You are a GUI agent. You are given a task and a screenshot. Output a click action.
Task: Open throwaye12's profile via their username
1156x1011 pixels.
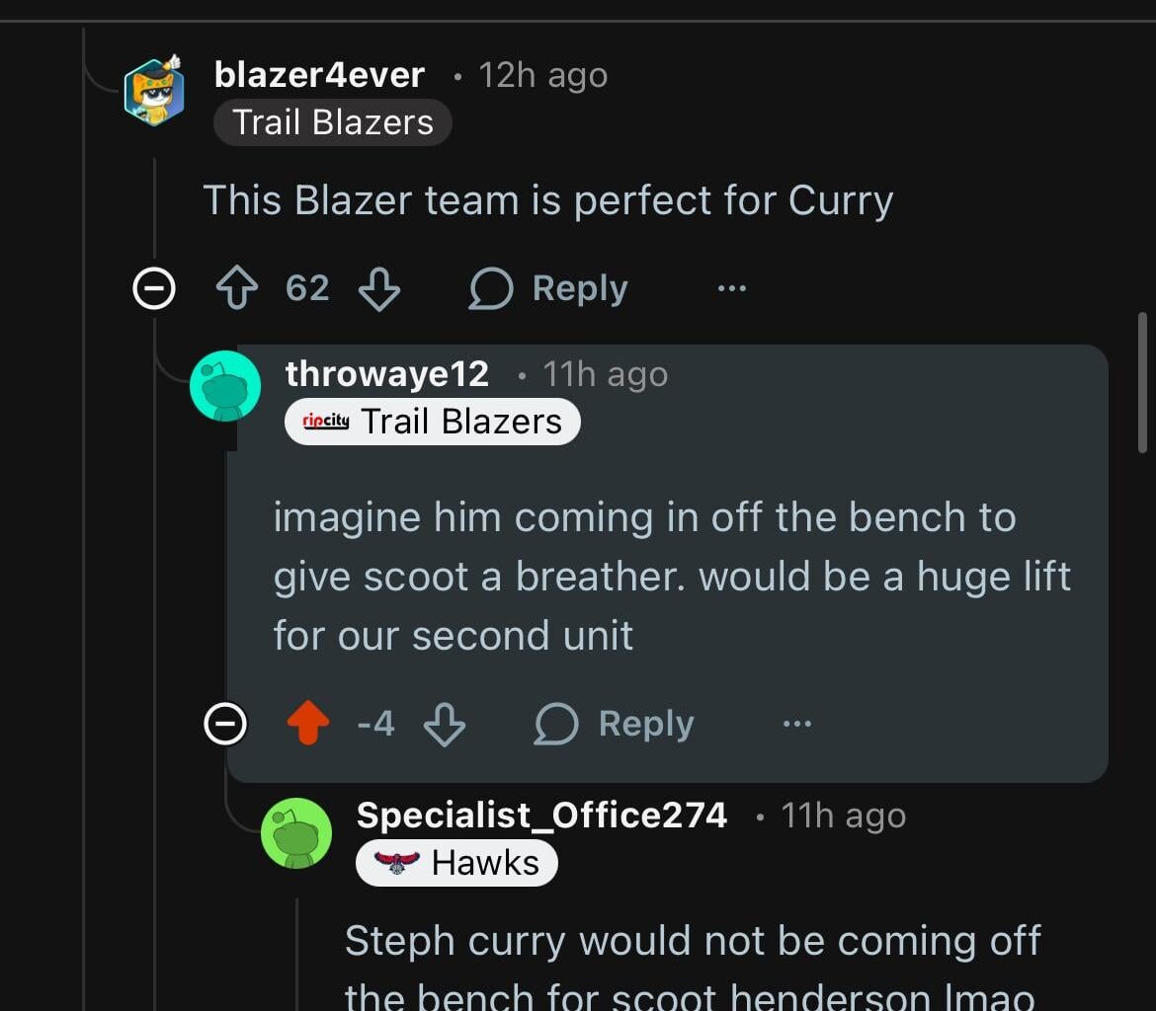pyautogui.click(x=385, y=373)
